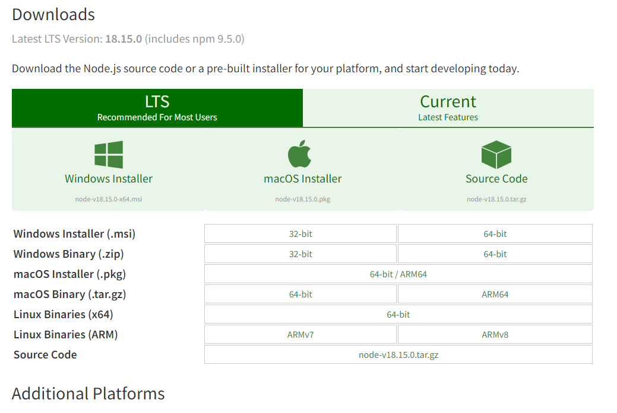Pick the ARMv8 Linux binary
The height and width of the screenshot is (413, 617).
coord(495,335)
